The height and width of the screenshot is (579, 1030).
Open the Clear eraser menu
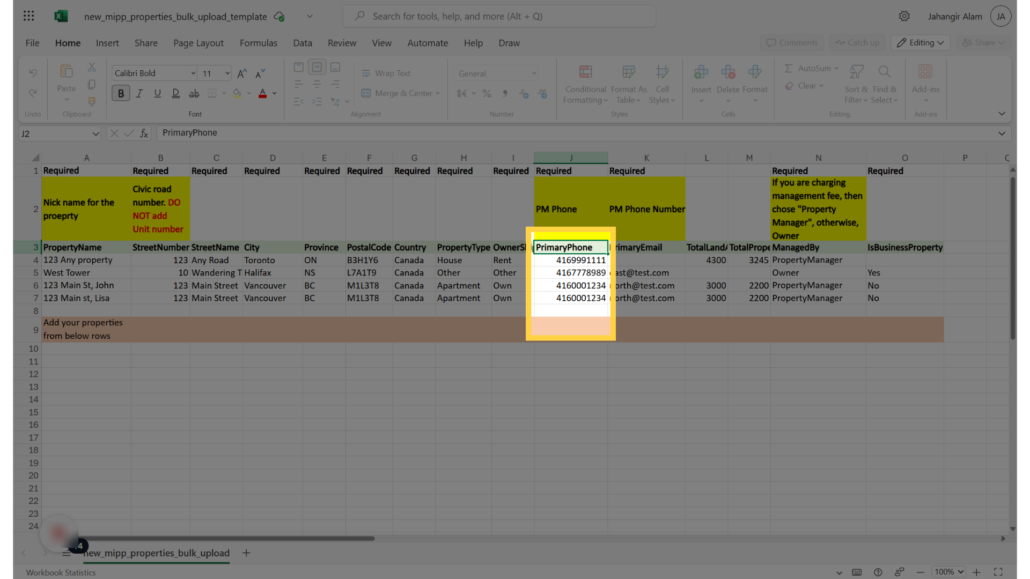(x=803, y=86)
